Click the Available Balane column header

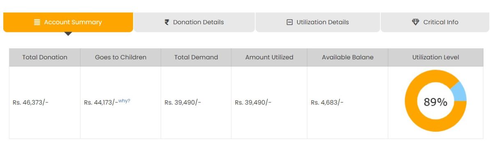coord(348,57)
